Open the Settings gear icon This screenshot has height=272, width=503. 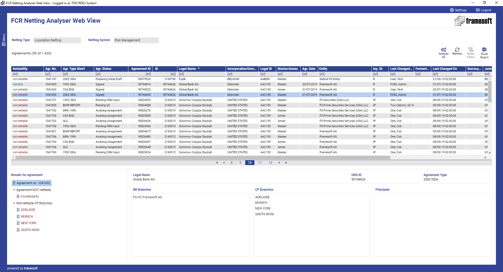tap(452, 10)
